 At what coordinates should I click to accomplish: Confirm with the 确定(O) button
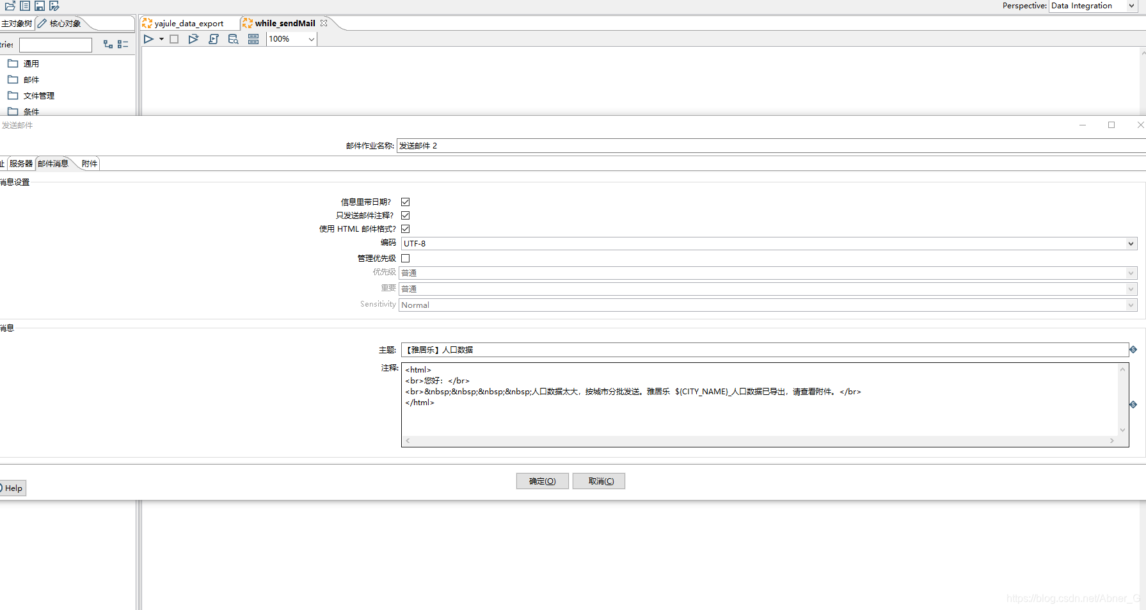[542, 481]
